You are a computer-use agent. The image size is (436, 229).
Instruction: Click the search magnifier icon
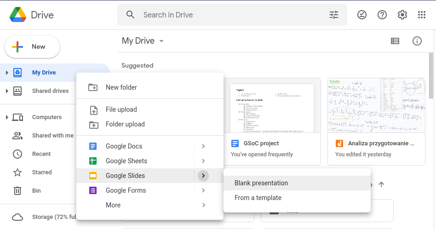click(x=131, y=15)
